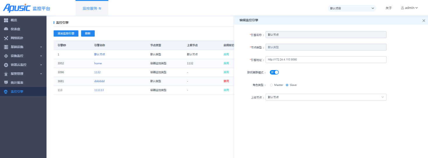Click the swap icon beside 监控服务
Image resolution: width=428 pixels, height=158 pixels.
point(100,8)
